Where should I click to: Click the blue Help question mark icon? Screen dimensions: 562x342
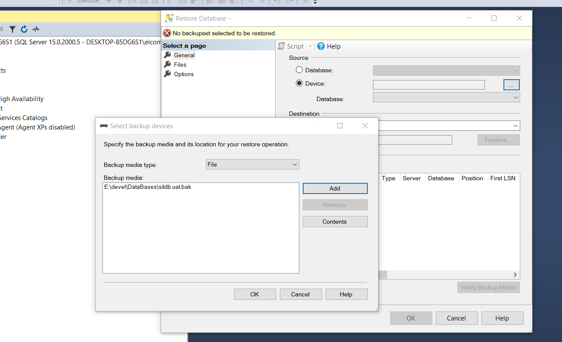point(321,46)
